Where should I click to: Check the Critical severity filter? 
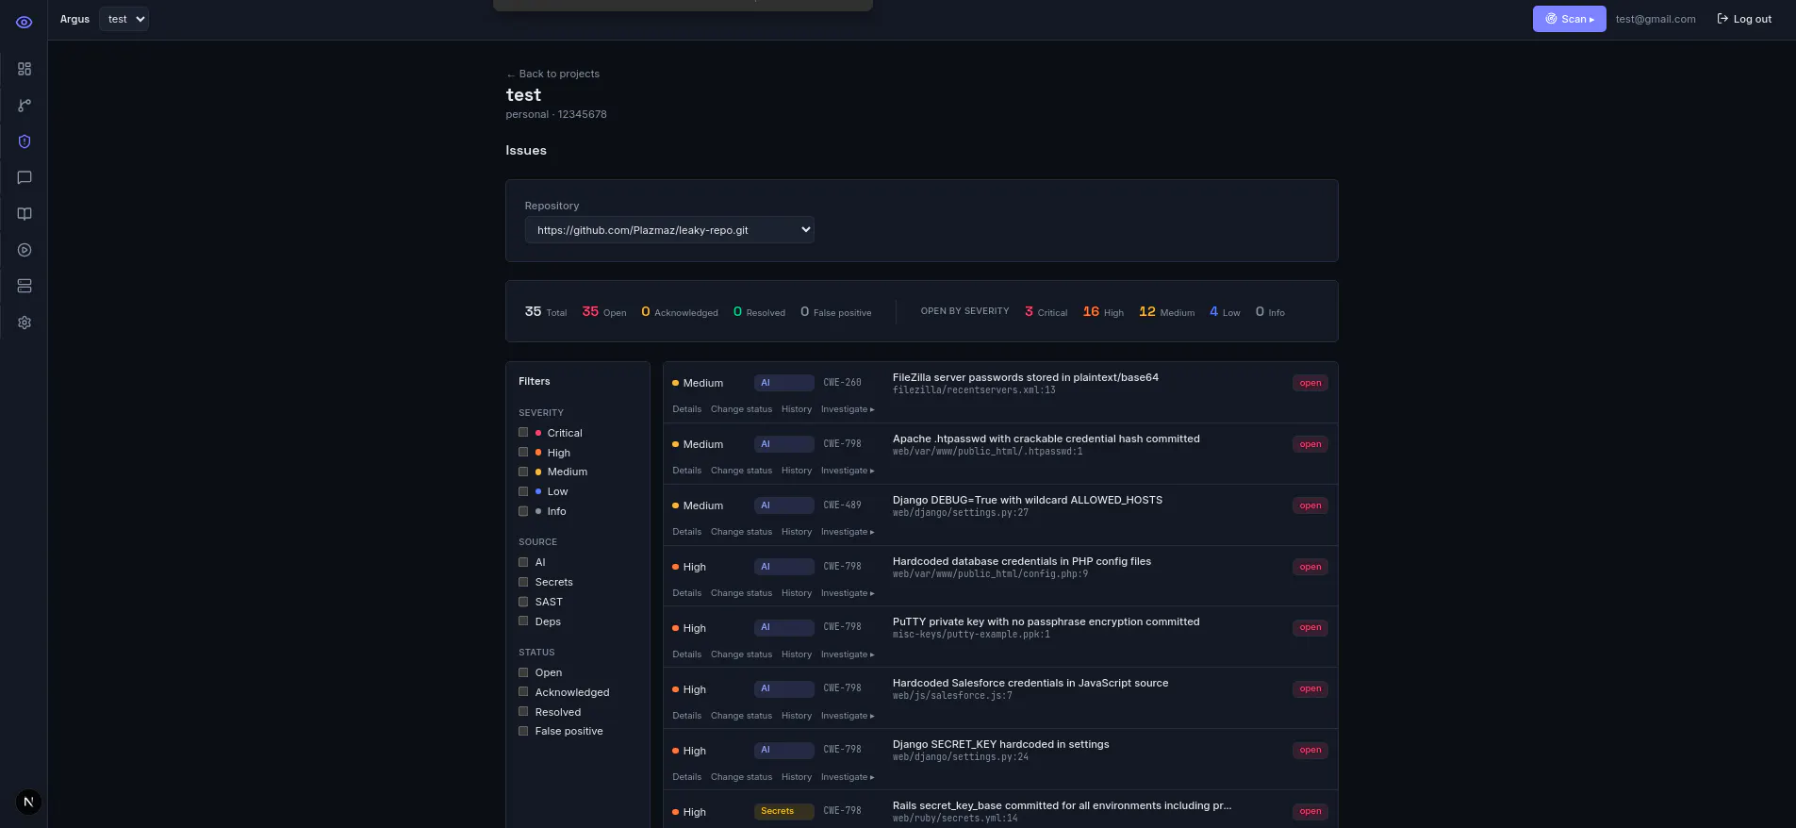point(523,432)
